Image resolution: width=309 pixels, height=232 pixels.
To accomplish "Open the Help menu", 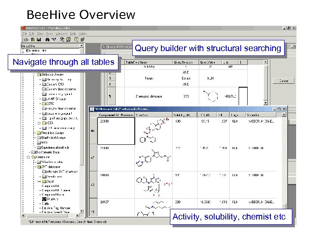I will pyautogui.click(x=73, y=34).
